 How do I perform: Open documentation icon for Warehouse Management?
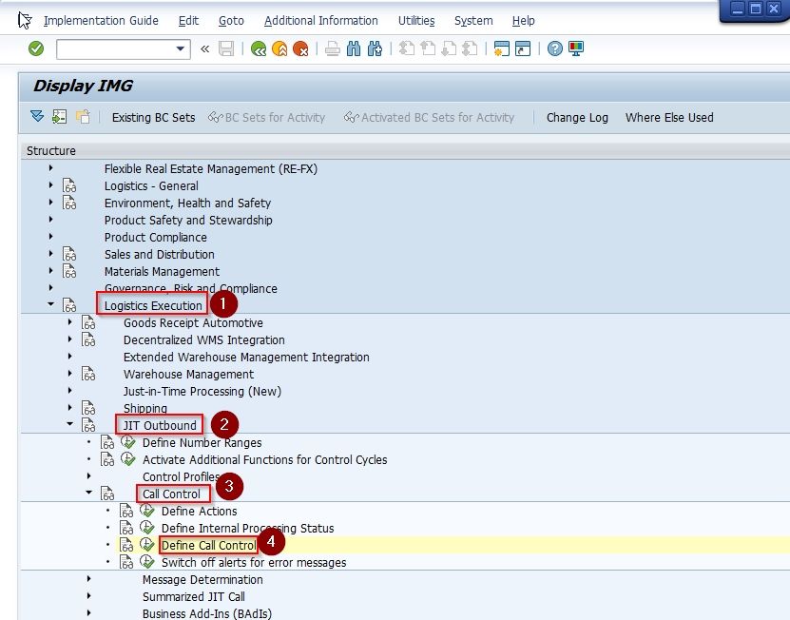tap(88, 374)
